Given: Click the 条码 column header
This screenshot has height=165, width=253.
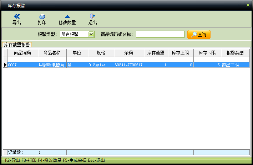Looking at the screenshot, I should [129, 53].
